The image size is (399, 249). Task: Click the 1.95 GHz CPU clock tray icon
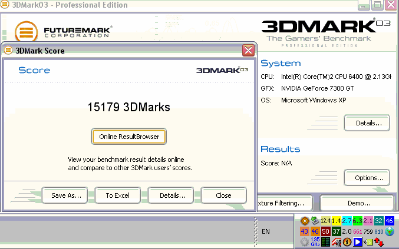(x=315, y=242)
